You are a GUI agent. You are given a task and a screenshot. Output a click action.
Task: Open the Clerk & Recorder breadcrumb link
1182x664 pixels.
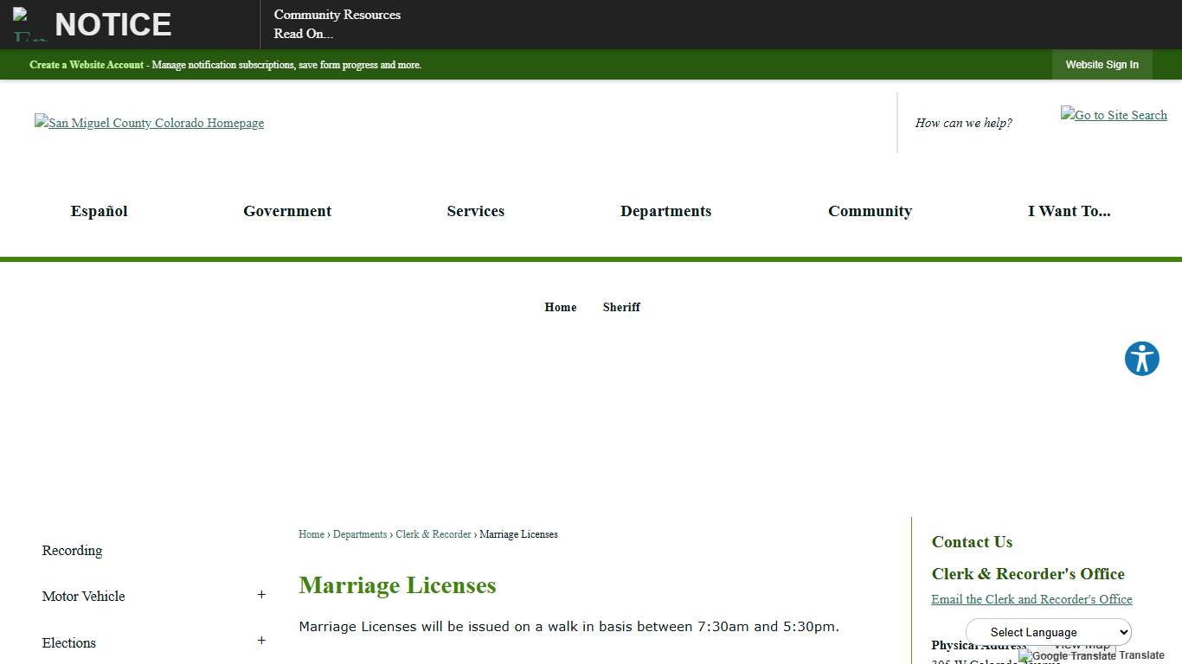point(433,534)
